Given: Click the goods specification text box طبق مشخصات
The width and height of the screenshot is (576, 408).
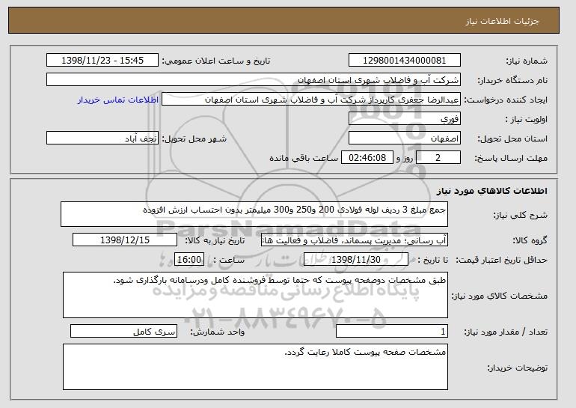Looking at the screenshot, I should pos(255,295).
